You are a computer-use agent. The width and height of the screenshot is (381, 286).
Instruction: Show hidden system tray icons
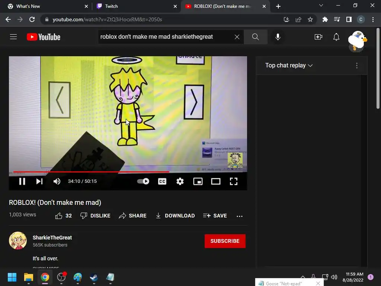(303, 277)
